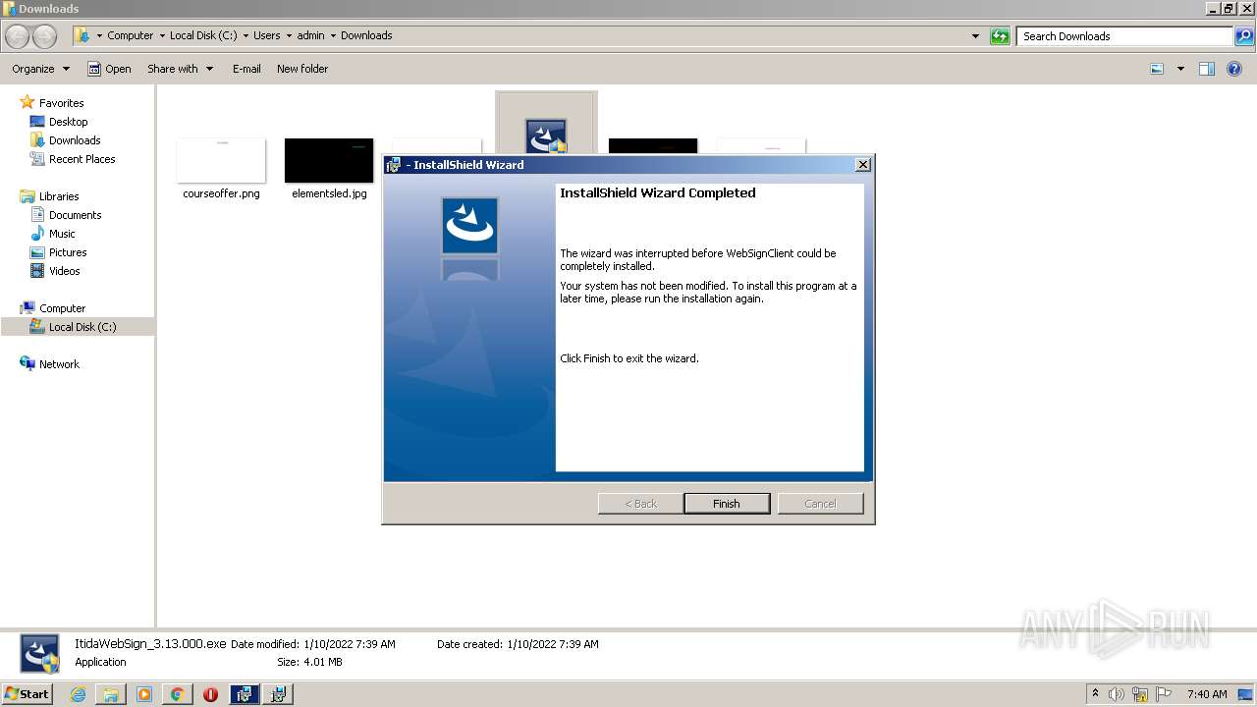The height and width of the screenshot is (707, 1257).
Task: Select Network in navigation pane
Action: tap(59, 364)
